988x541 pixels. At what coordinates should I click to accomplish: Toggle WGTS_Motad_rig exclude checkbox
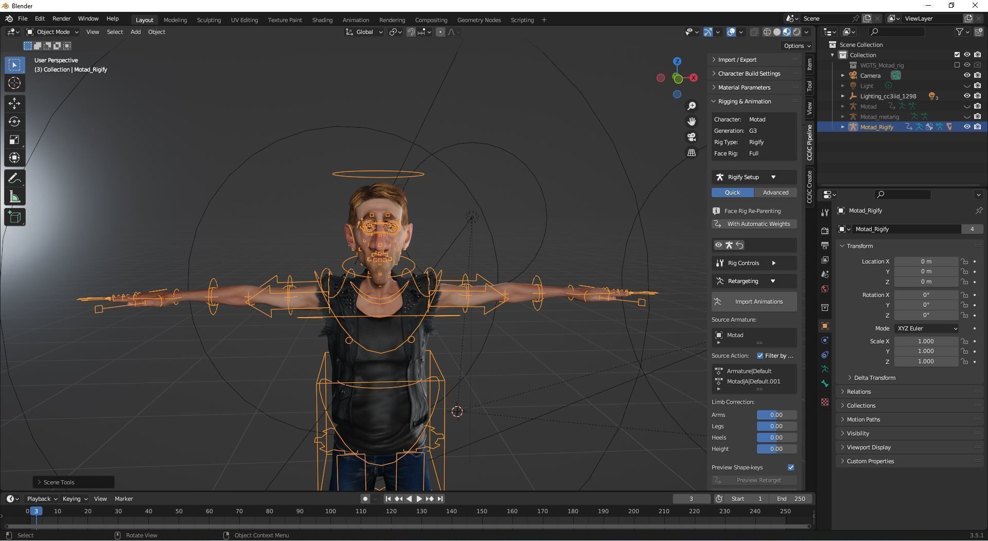pyautogui.click(x=957, y=65)
